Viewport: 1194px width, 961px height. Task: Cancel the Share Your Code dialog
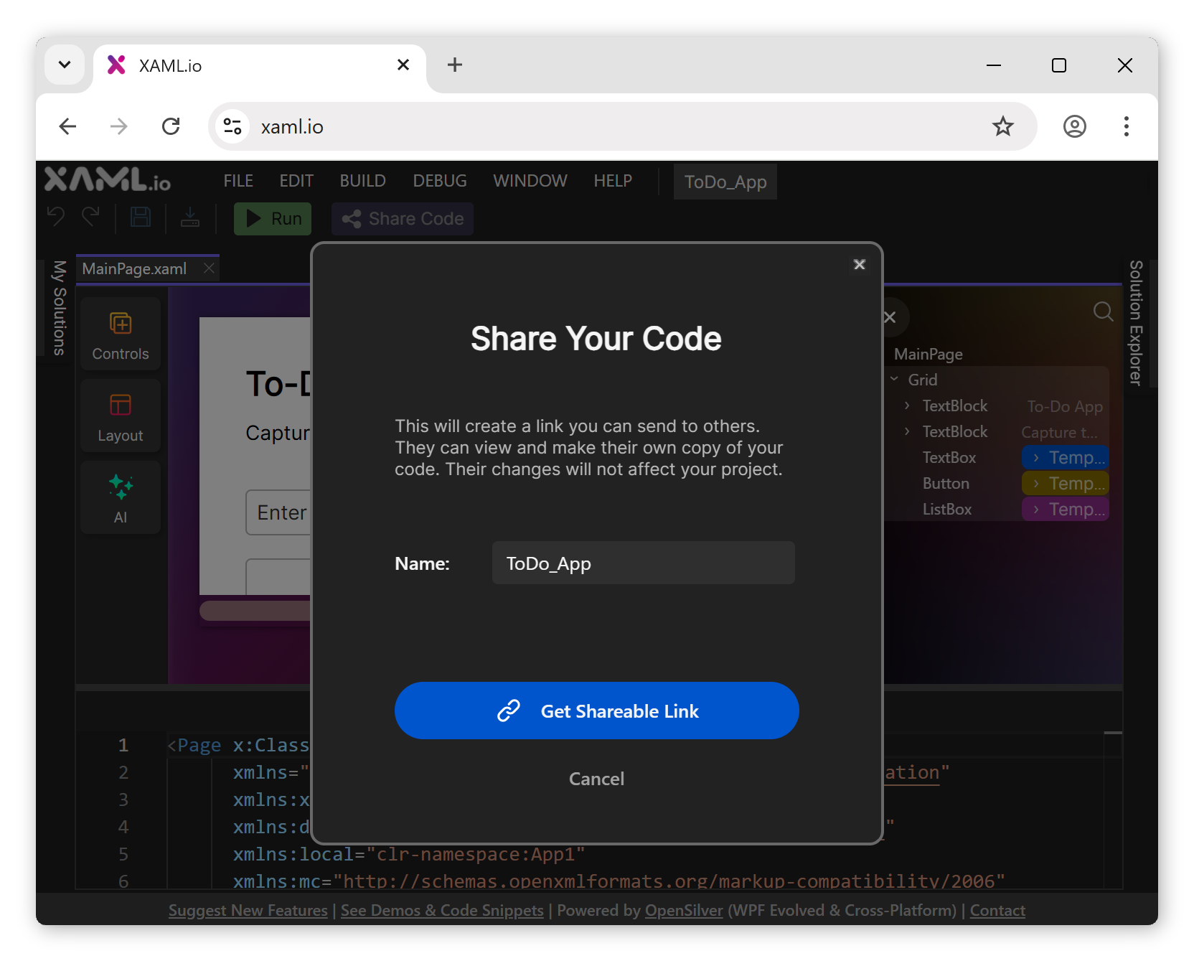tap(596, 778)
